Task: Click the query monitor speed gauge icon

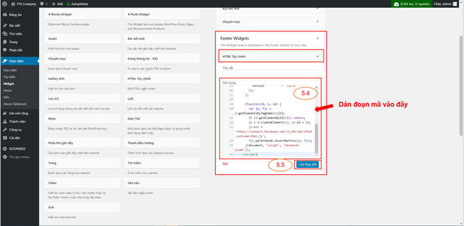Action: click(397, 4)
